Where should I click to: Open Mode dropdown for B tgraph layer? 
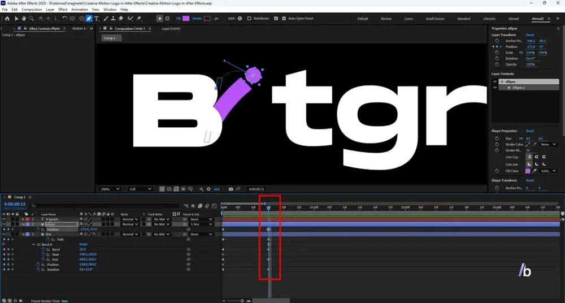(x=130, y=219)
